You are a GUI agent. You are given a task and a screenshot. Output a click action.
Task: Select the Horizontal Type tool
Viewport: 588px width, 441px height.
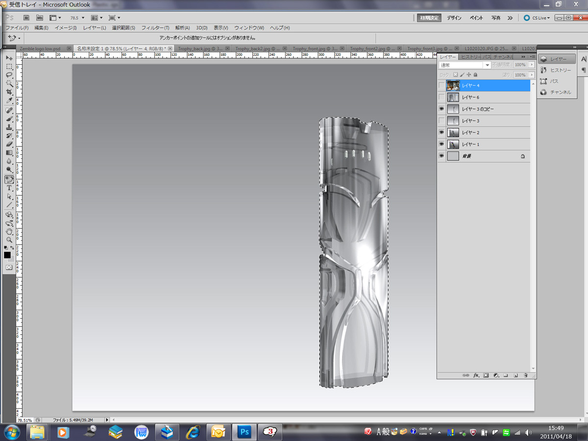coord(9,188)
